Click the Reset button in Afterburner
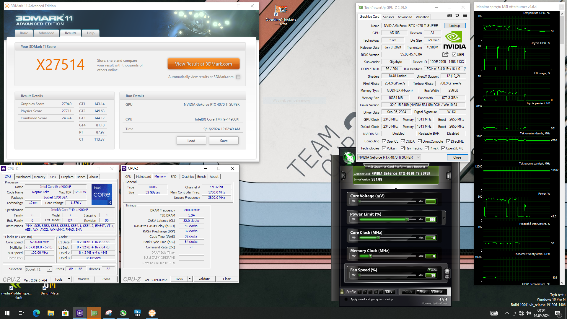The height and width of the screenshot is (319, 567). click(423, 292)
